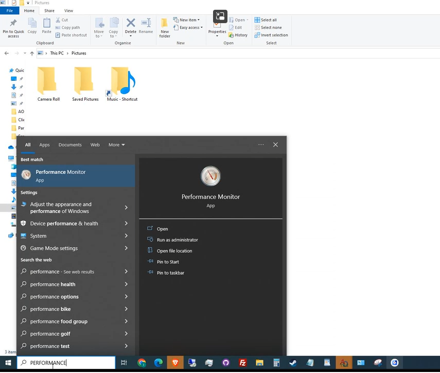Open the New item dropdown in ribbon

click(189, 20)
